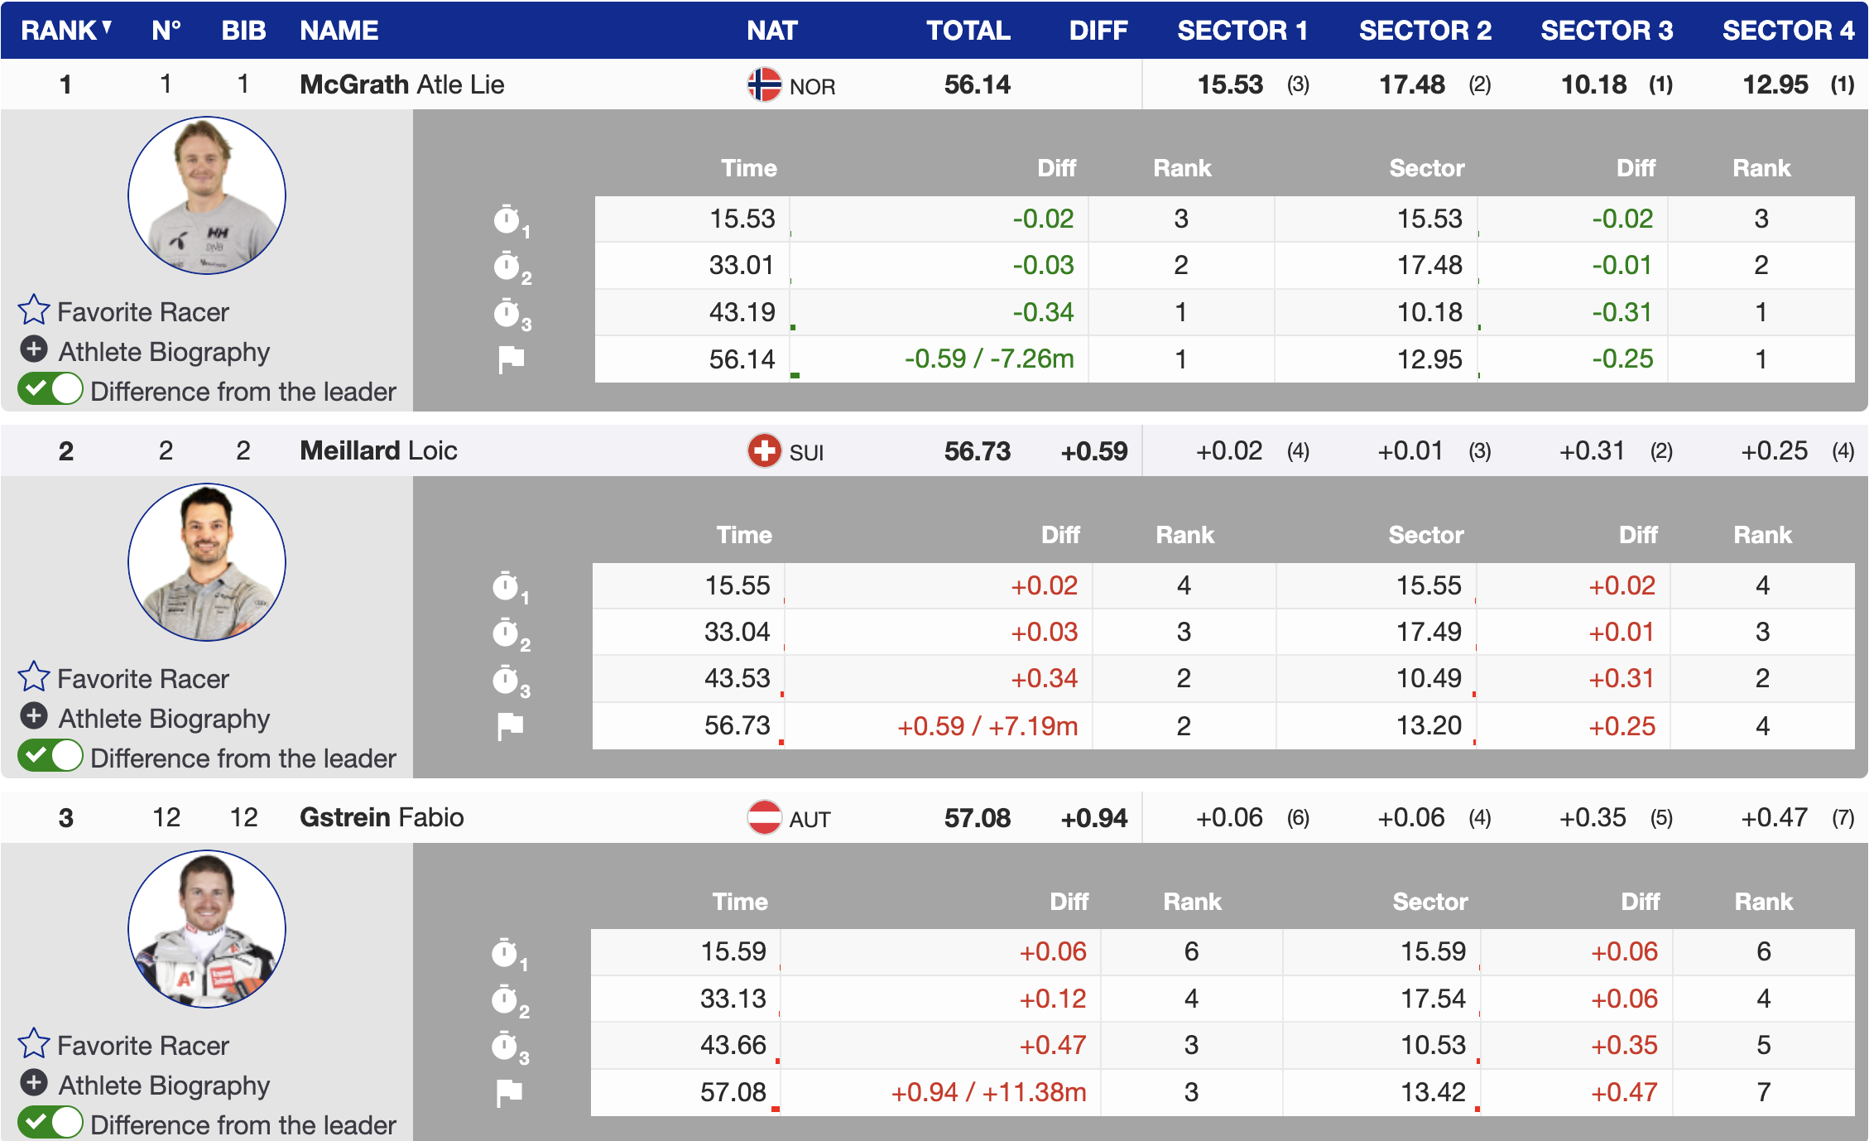Viewport: 1869px width, 1141px height.
Task: Toggle McGrath's Difference from the leader switch
Action: pos(50,389)
